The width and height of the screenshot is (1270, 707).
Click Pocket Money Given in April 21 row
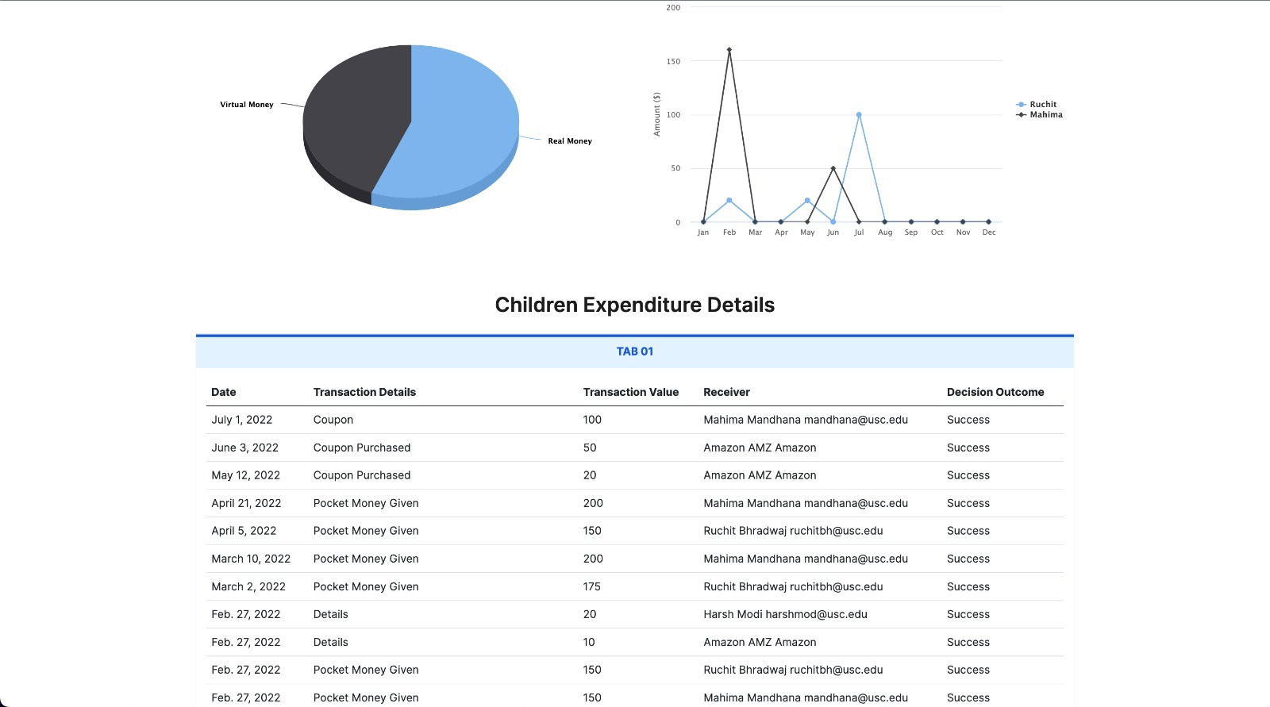[x=366, y=503]
